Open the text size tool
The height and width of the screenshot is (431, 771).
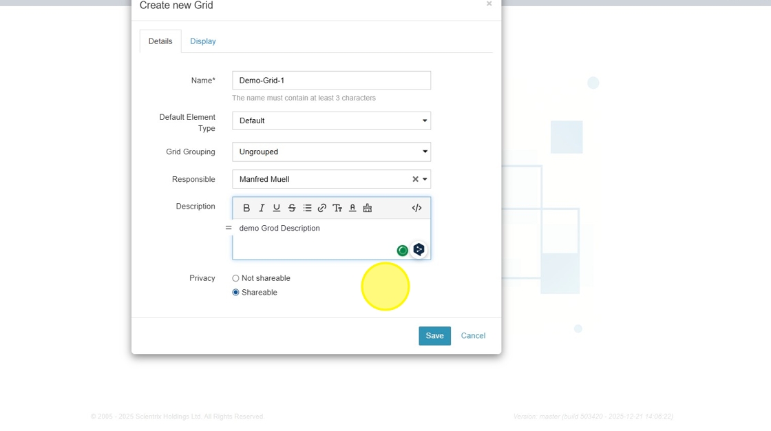coord(337,208)
